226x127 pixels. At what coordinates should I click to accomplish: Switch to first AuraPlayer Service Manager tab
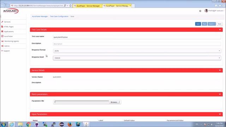tap(87, 6)
